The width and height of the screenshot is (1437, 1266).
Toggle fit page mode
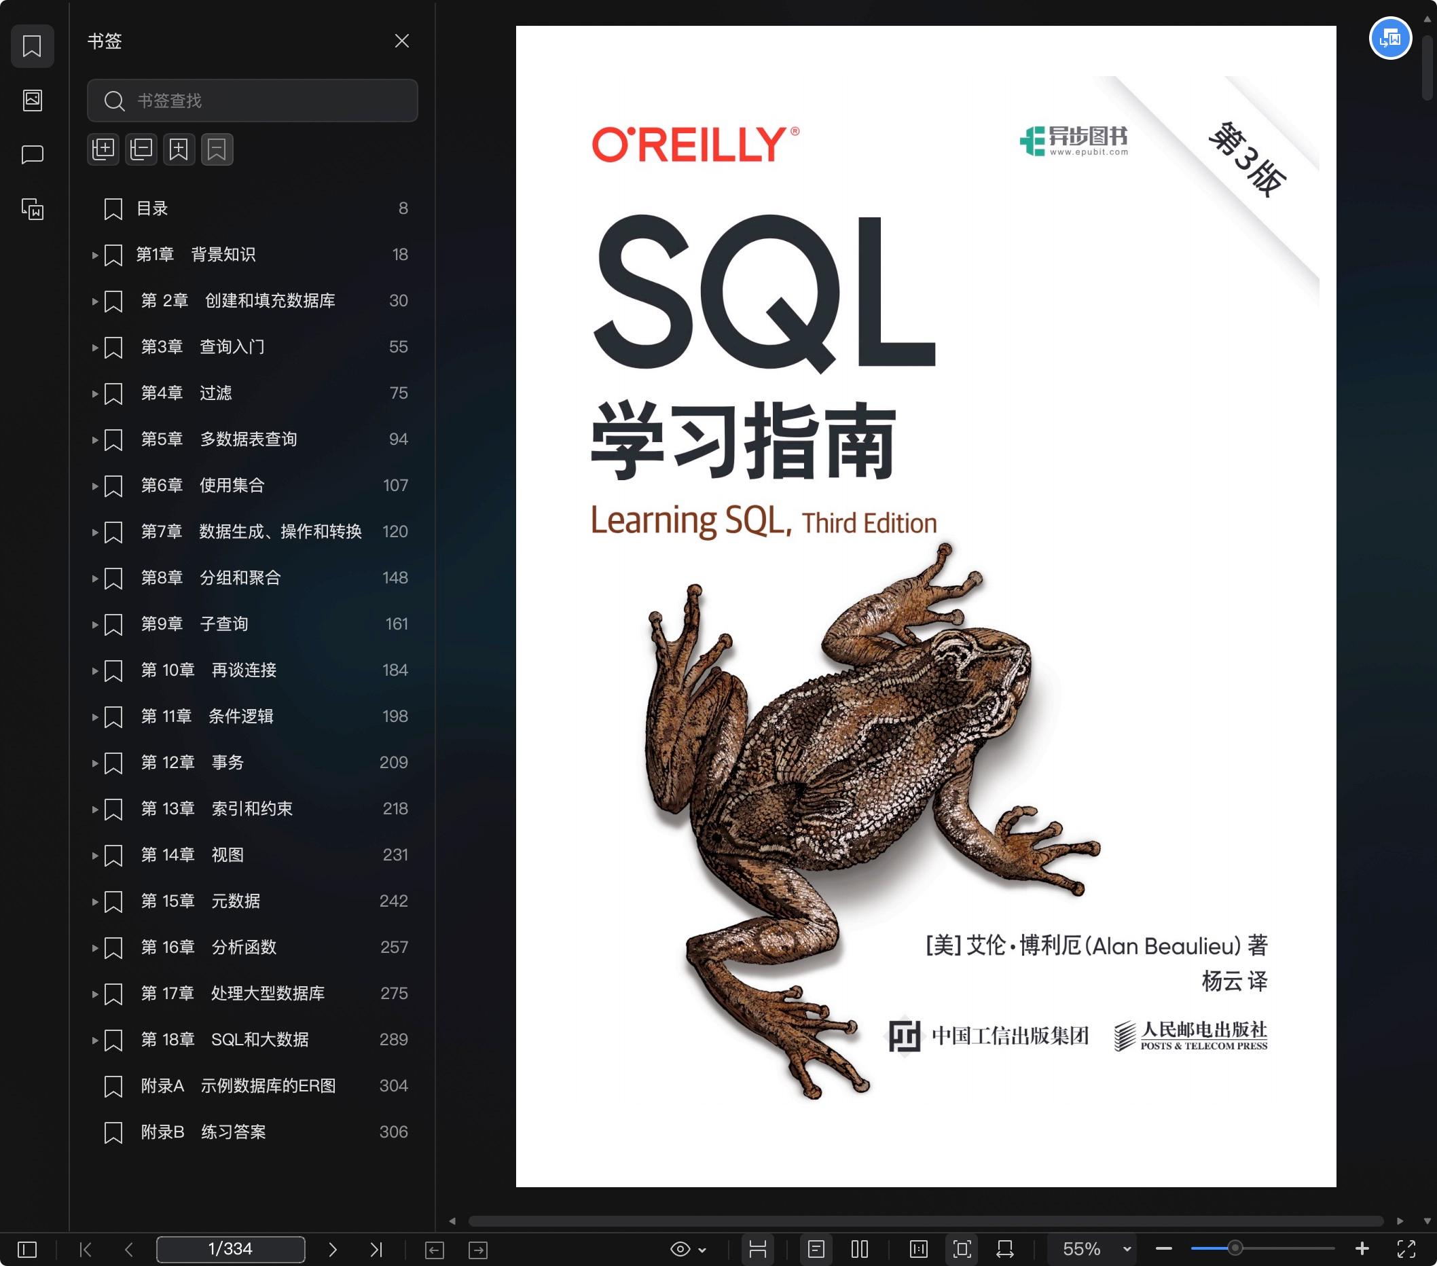pos(962,1249)
